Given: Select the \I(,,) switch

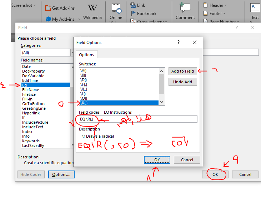Looking at the screenshot, I should pos(119,89).
